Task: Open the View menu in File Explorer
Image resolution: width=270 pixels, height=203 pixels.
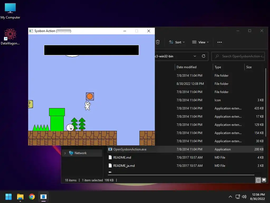Action: [x=200, y=42]
